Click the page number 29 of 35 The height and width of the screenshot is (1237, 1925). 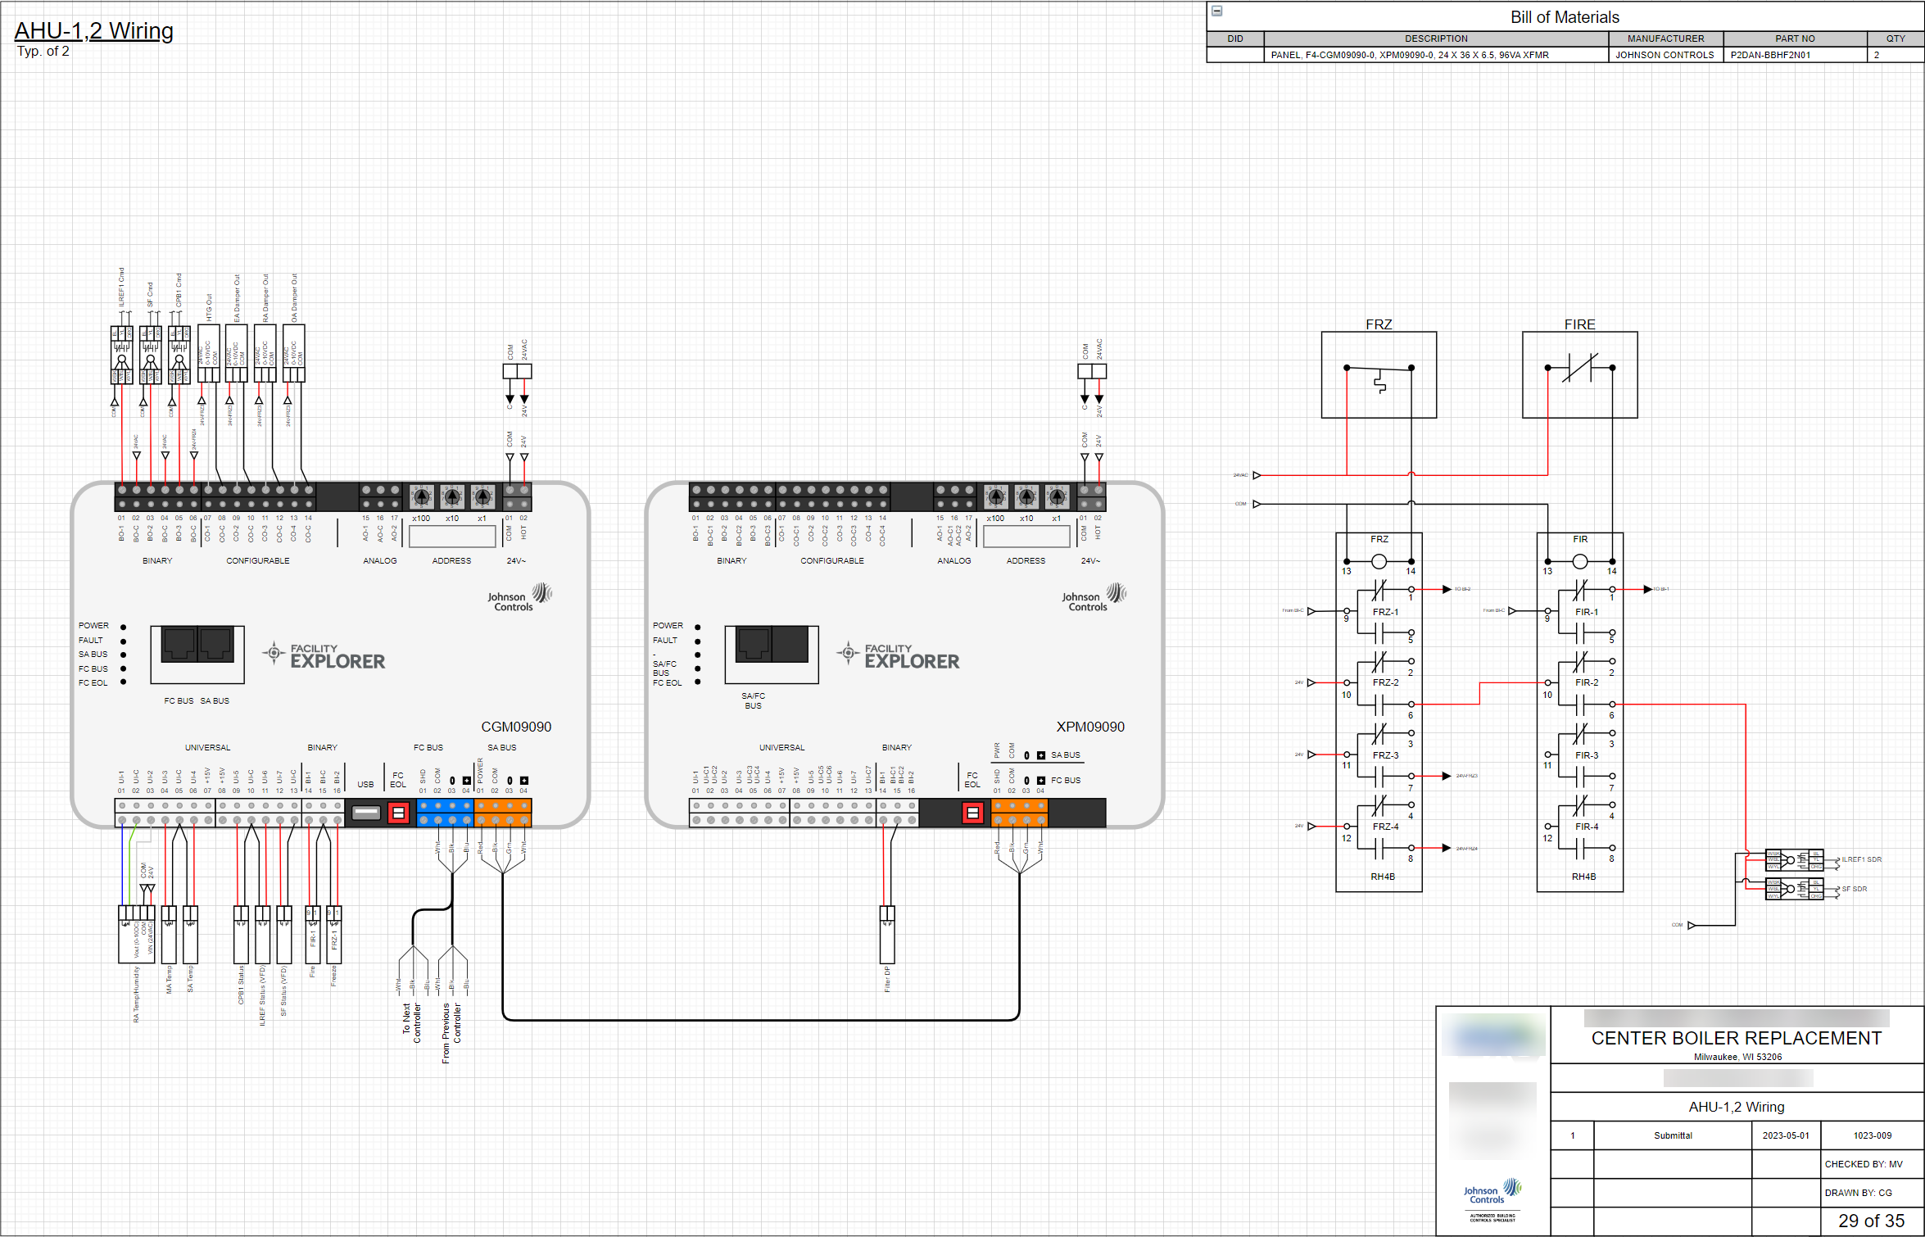(x=1872, y=1219)
